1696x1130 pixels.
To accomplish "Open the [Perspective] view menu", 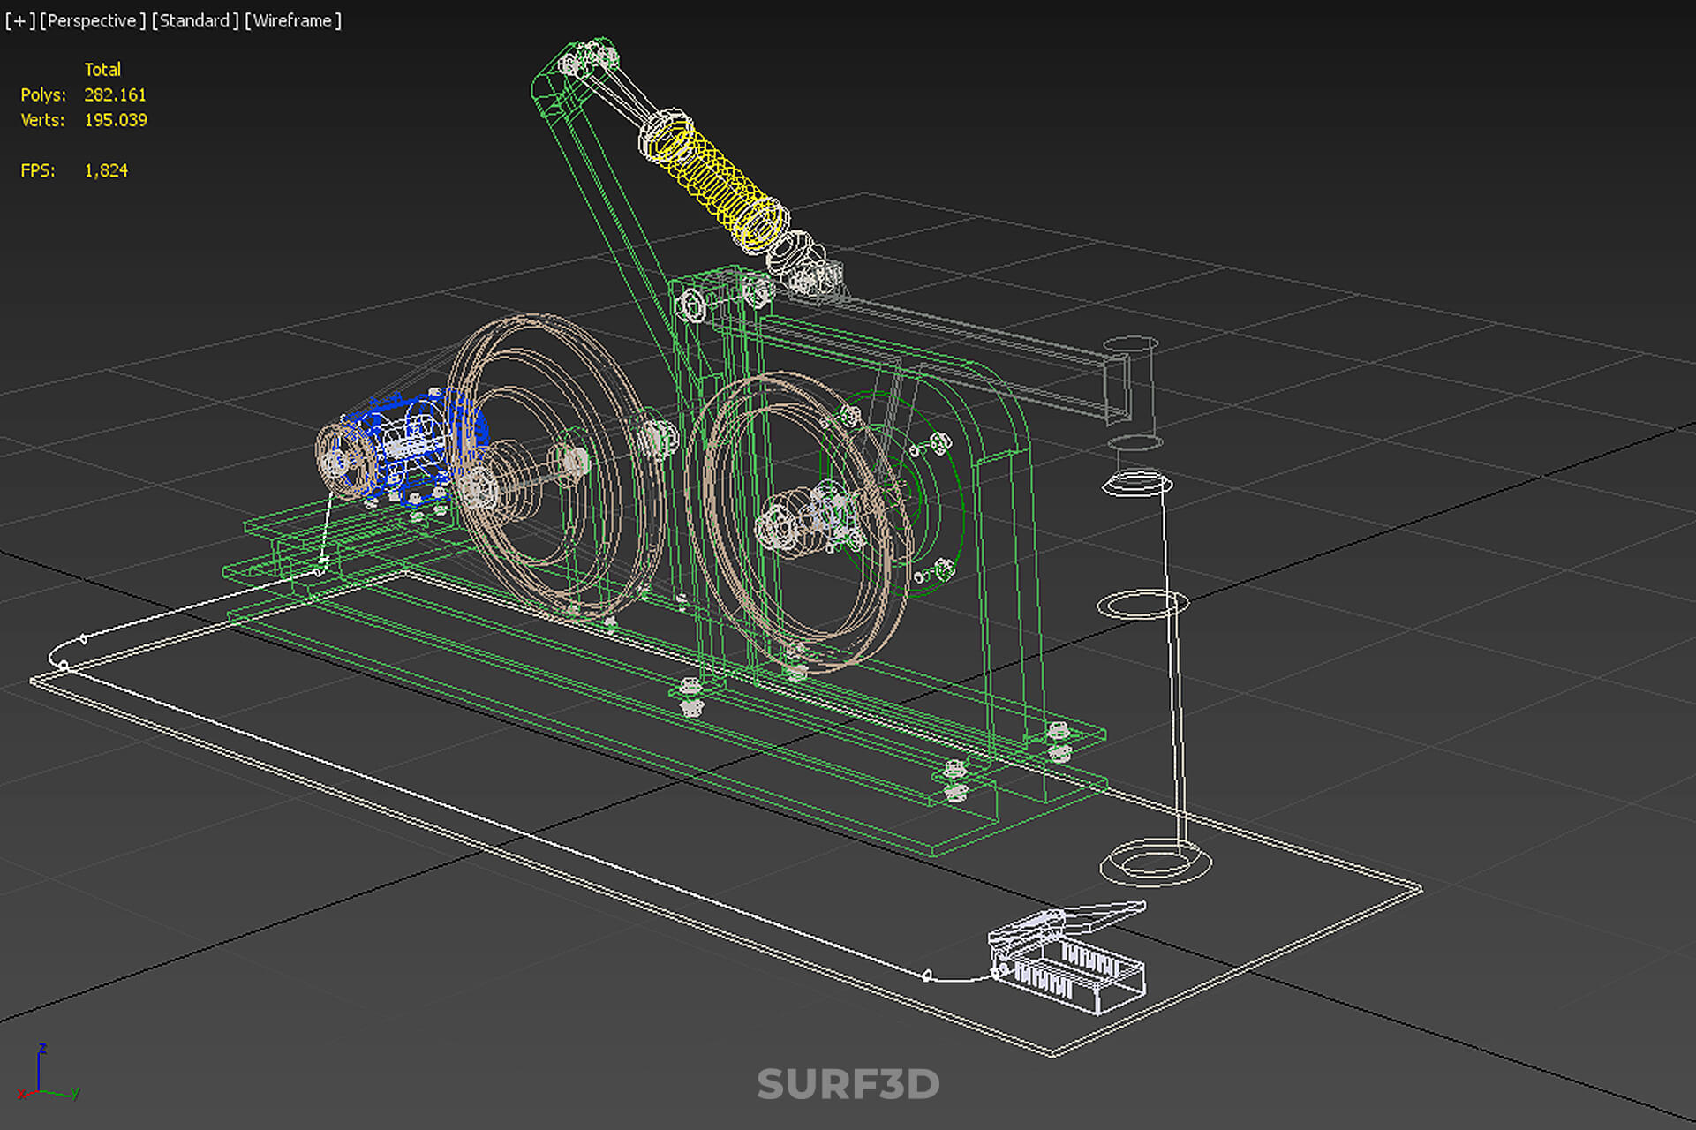I will (93, 20).
